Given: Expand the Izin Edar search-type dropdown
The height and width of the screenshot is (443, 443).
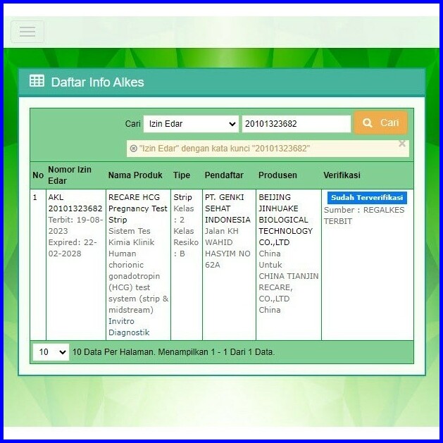Looking at the screenshot, I should tap(192, 124).
